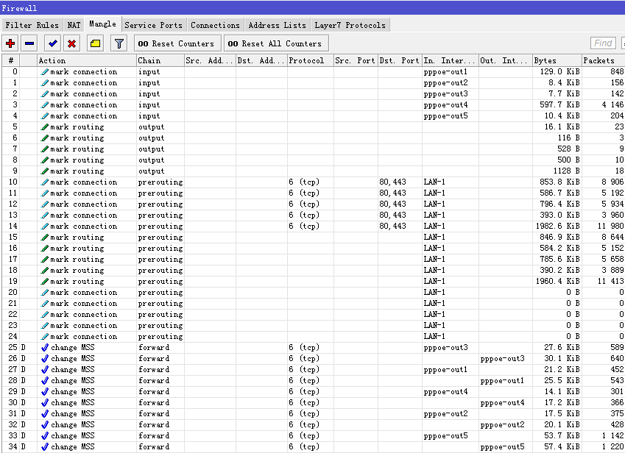Click the pencil icon on row 4 mark connection
The height and width of the screenshot is (453, 625).
tap(45, 116)
